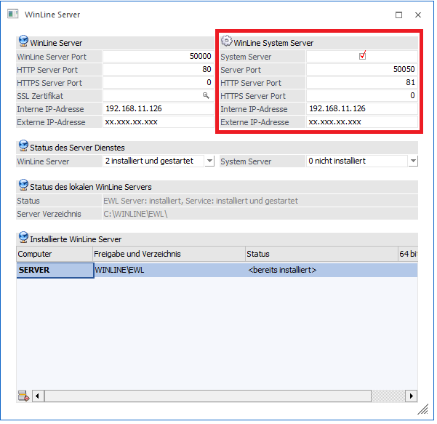Open the WinLine Server status dropdown

point(209,161)
